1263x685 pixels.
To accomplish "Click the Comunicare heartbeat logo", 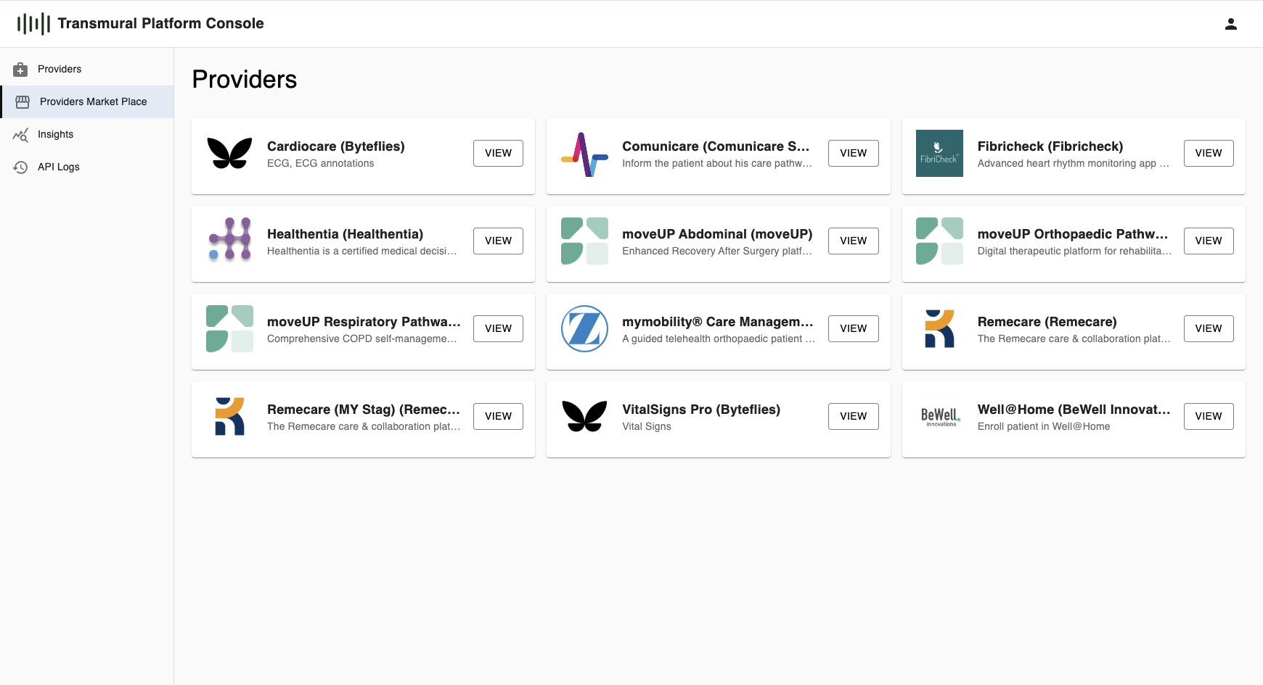I will click(584, 154).
